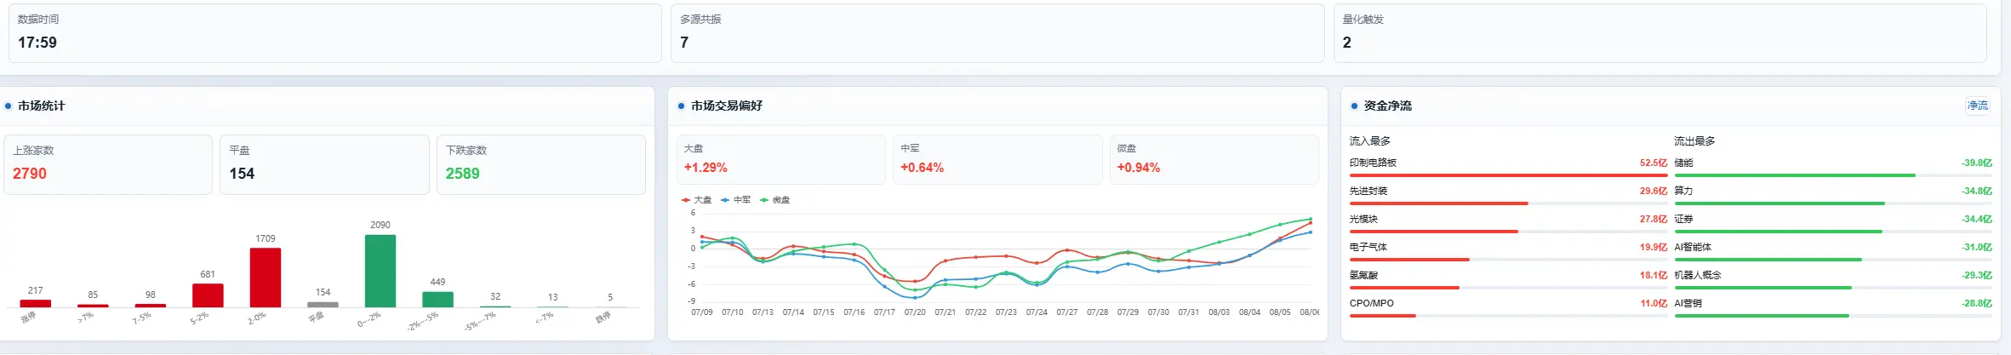
Task: Click the 跌停 bar labeled 5
Action: click(x=610, y=306)
